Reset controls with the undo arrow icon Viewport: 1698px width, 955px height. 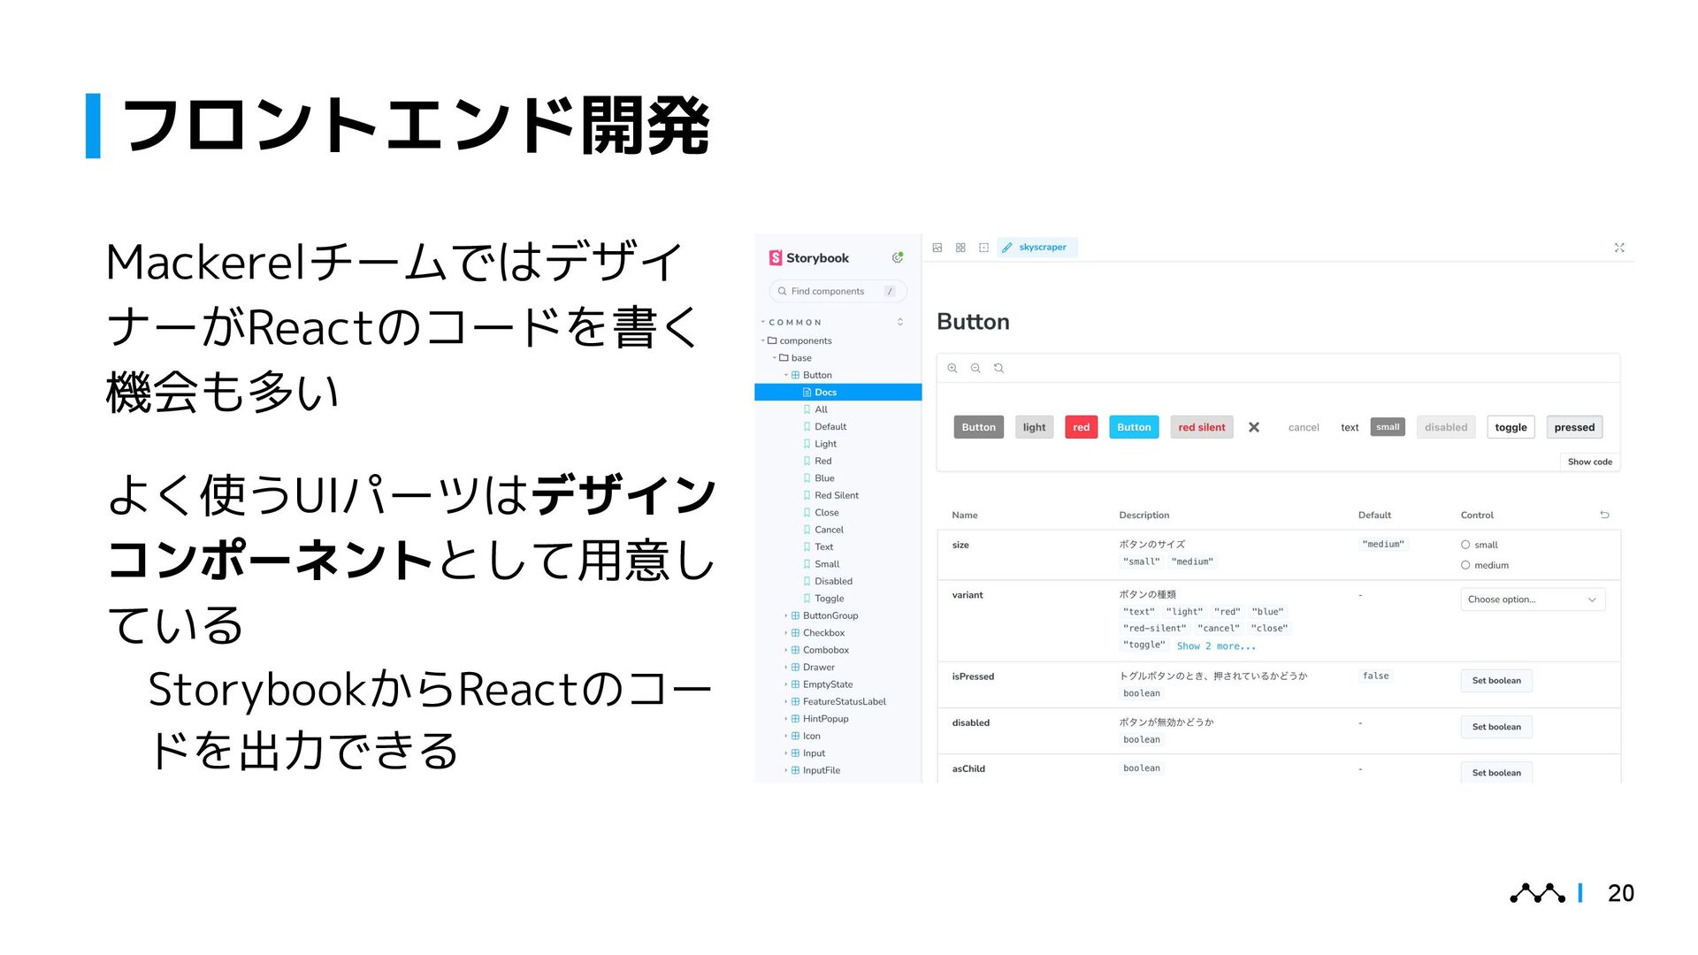pyautogui.click(x=1604, y=515)
